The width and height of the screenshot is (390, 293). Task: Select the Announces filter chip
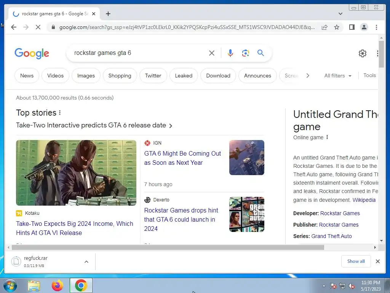(x=258, y=76)
